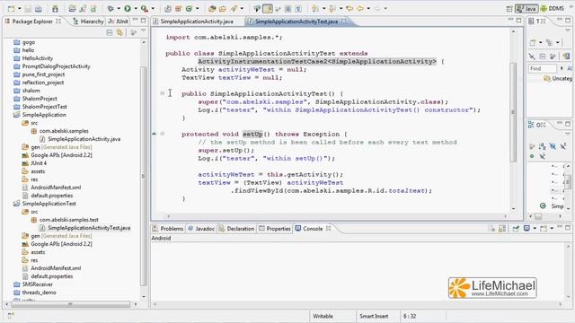This screenshot has height=323, width=575.
Task: Open the Debug configurations dropdown arrow
Action: pos(118,8)
